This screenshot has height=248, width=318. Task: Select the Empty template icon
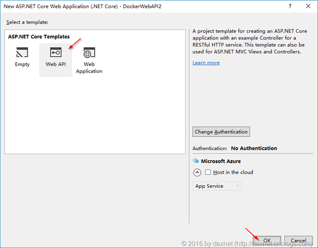[x=22, y=52]
